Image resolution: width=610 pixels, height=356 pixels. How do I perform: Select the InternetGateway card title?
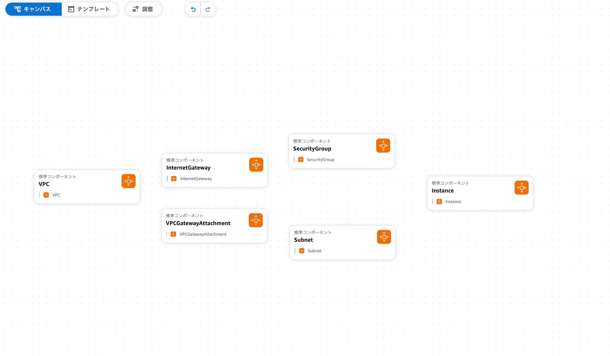[188, 168]
